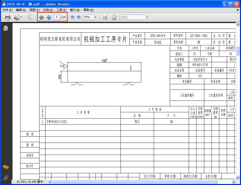Open the 文件(F) menu
Screen dimensions: 241x185
click(7, 10)
